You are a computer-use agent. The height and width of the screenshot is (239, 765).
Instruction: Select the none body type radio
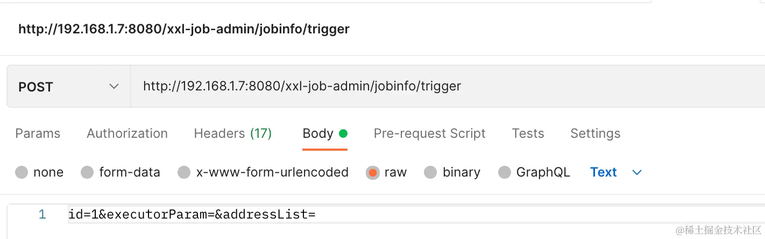(22, 173)
